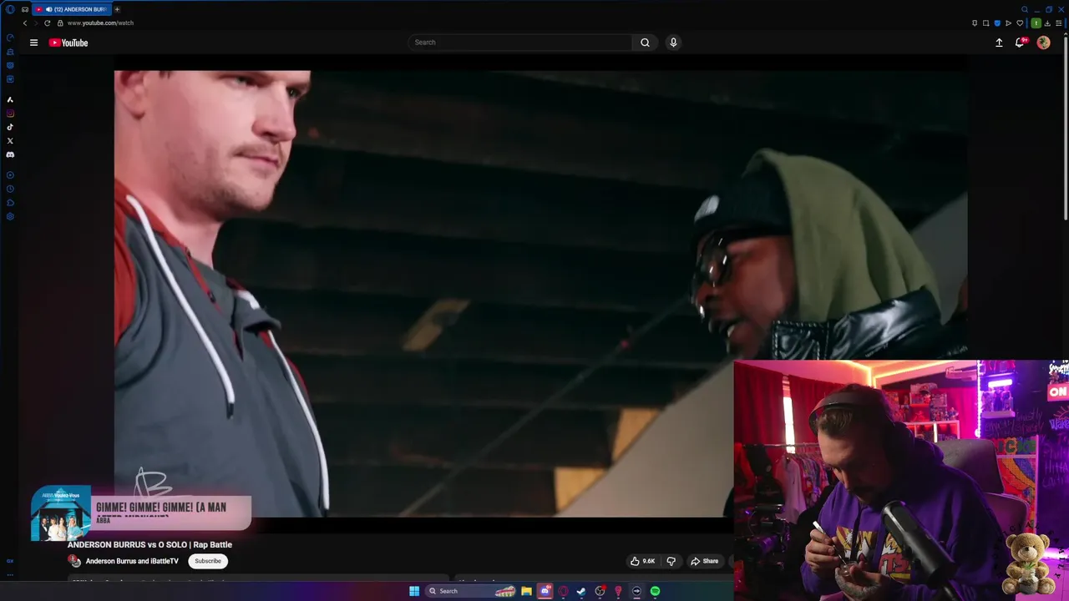Add page to bookmarks with heart icon
This screenshot has height=601, width=1069.
point(1020,23)
